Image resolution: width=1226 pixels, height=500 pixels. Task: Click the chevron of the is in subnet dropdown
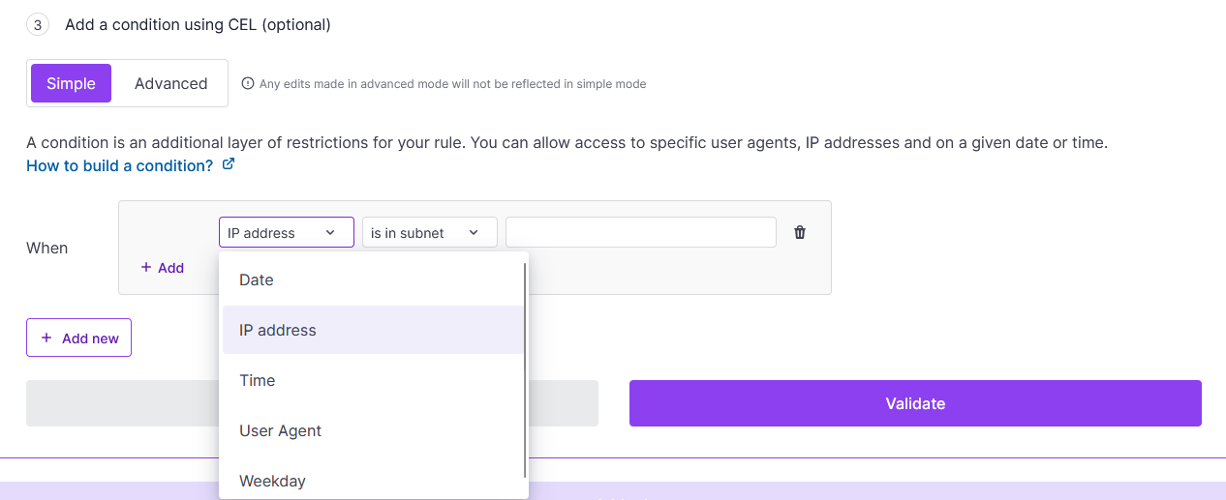point(474,232)
